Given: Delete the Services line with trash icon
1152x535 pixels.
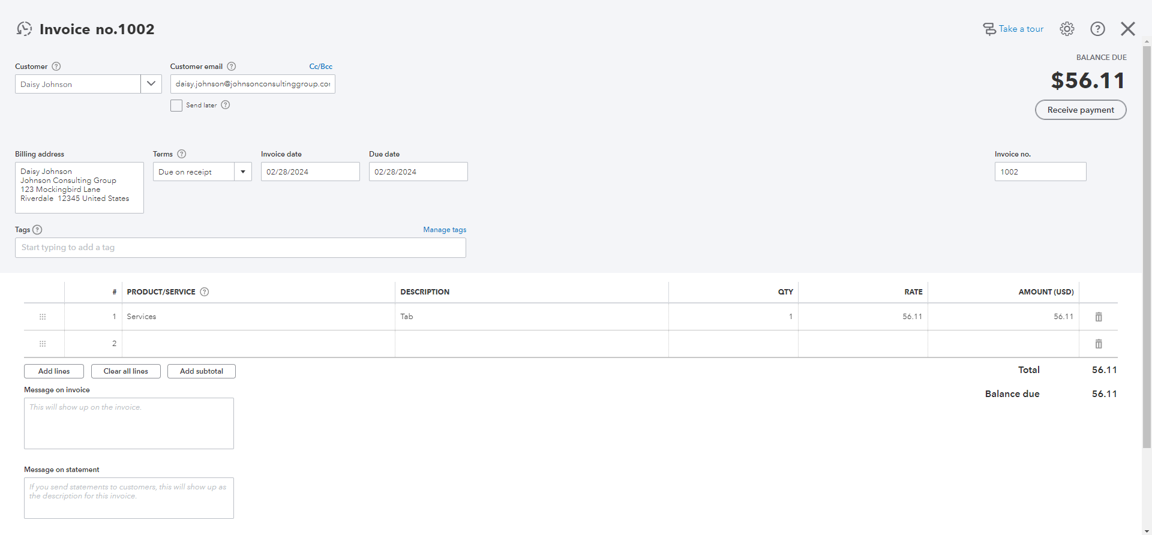Looking at the screenshot, I should point(1099,317).
